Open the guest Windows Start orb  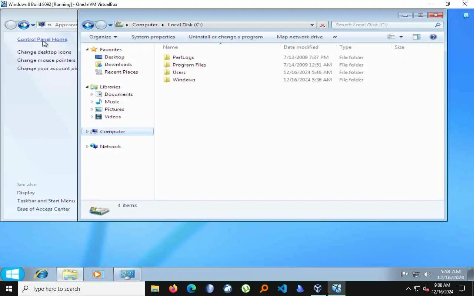pos(12,274)
